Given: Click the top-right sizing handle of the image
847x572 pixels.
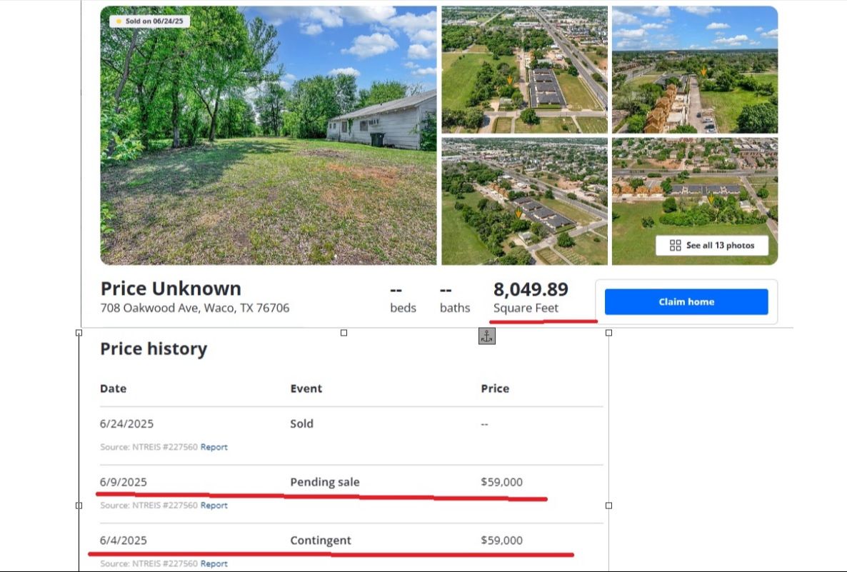Looking at the screenshot, I should coord(608,333).
